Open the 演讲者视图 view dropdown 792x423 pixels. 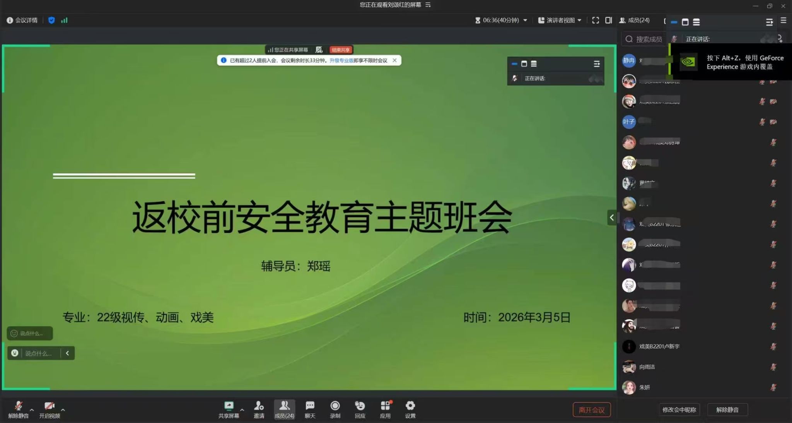560,20
